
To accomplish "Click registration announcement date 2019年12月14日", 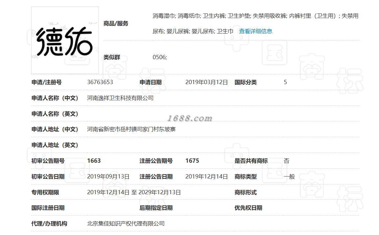I will click(x=206, y=176).
